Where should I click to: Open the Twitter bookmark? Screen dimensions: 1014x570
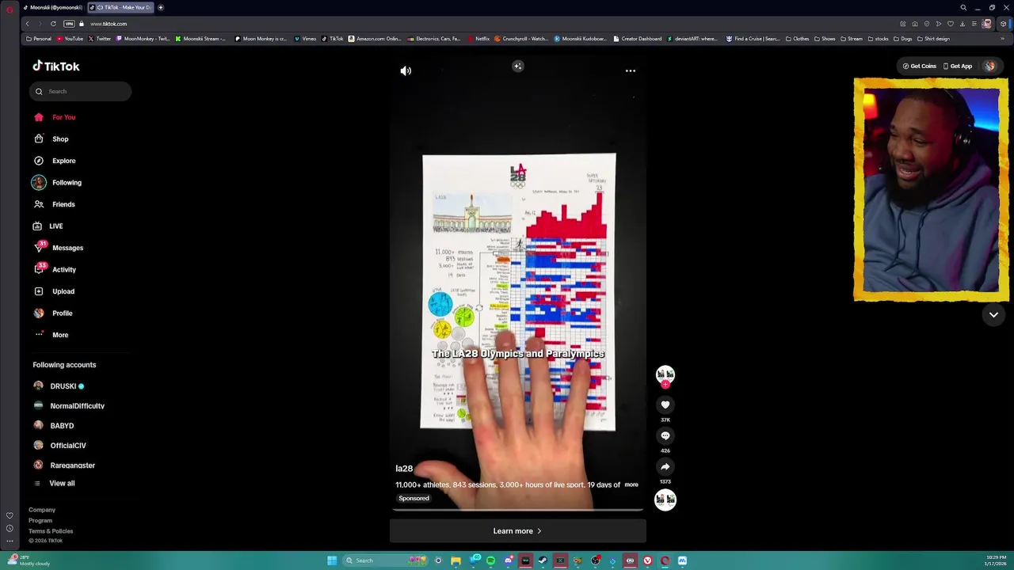tap(101, 39)
